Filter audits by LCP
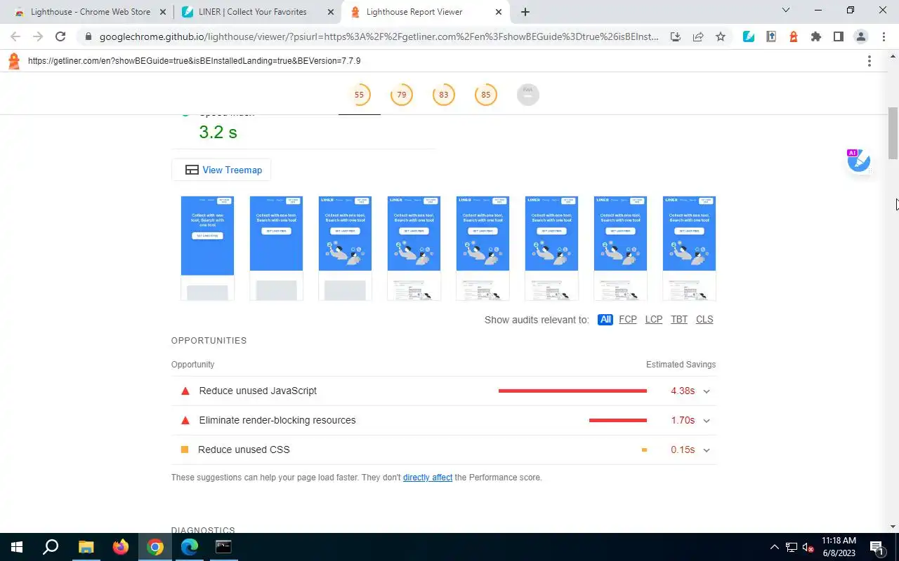 (x=654, y=319)
